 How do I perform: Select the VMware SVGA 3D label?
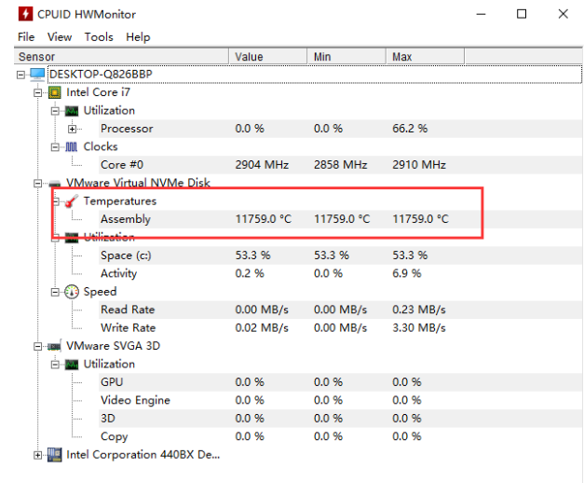tap(113, 346)
